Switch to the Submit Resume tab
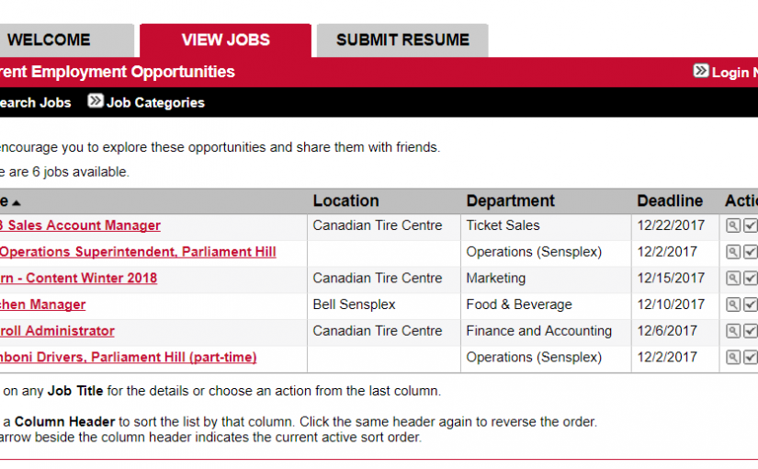 pos(402,40)
